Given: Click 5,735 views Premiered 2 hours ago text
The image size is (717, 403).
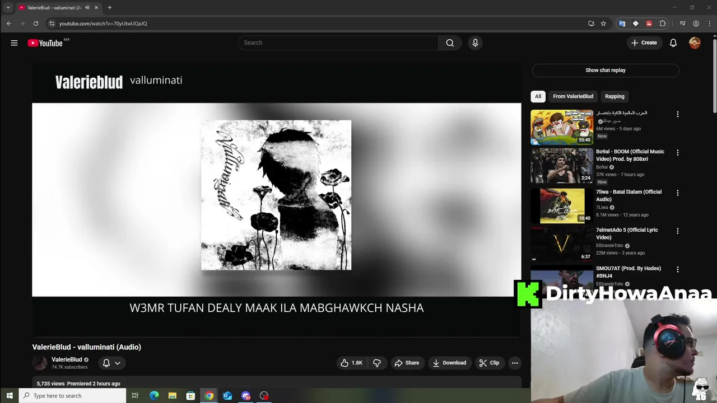Looking at the screenshot, I should (78, 383).
